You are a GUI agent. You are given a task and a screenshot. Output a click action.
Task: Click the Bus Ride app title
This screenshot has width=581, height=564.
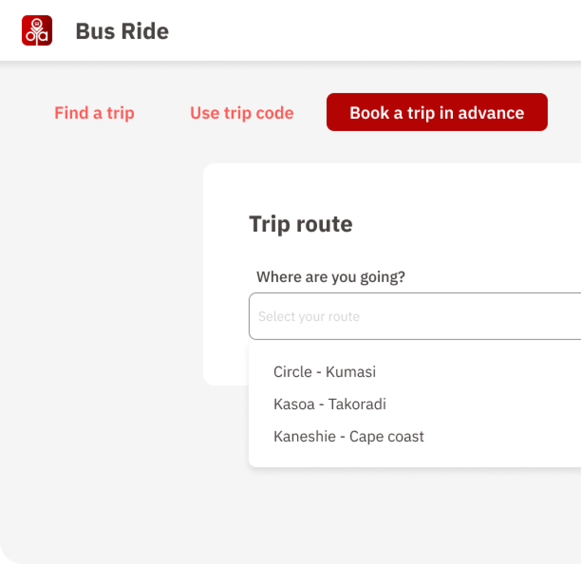point(122,31)
